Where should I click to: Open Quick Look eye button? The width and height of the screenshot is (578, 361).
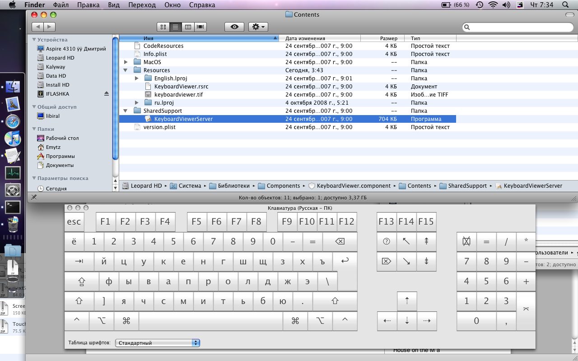(x=234, y=27)
